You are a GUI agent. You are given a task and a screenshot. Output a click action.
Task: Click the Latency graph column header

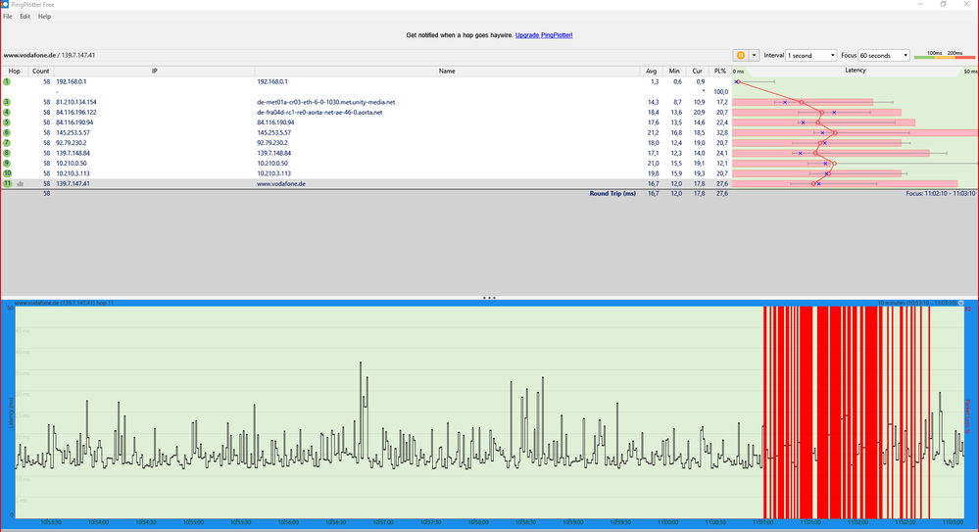[x=855, y=71]
